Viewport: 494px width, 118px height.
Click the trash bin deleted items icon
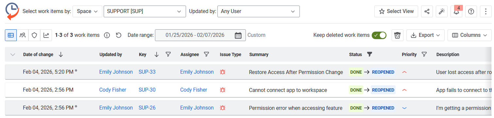[398, 35]
